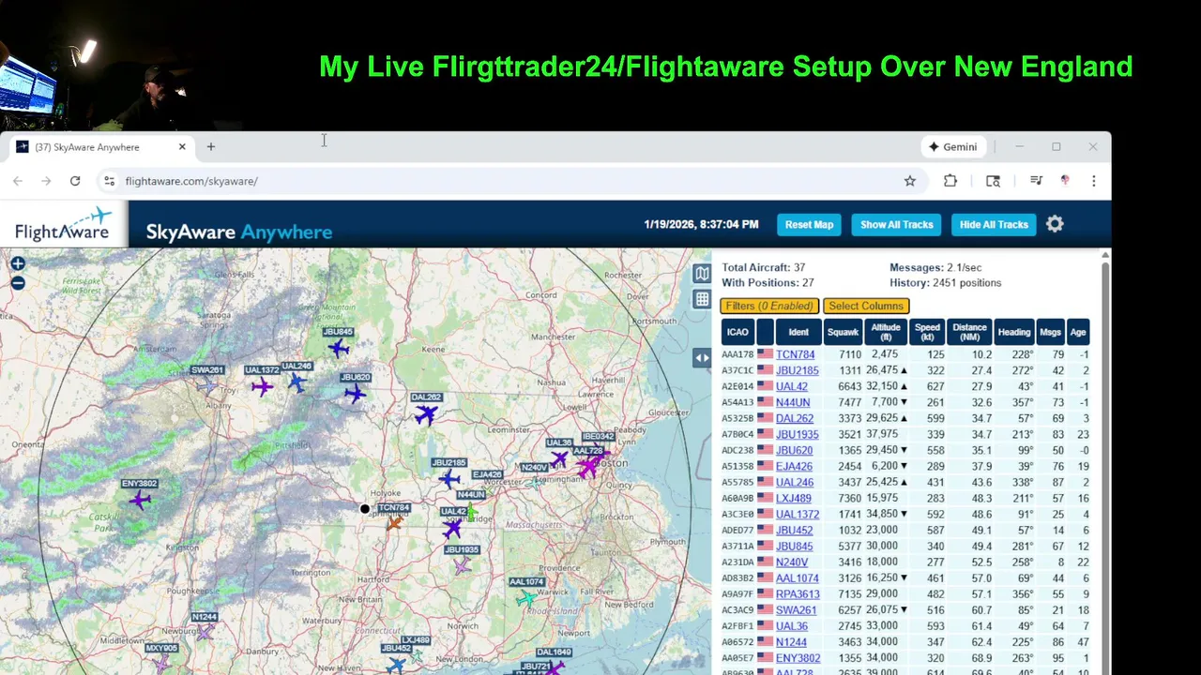
Task: Open N44UN flight link
Action: (x=793, y=402)
